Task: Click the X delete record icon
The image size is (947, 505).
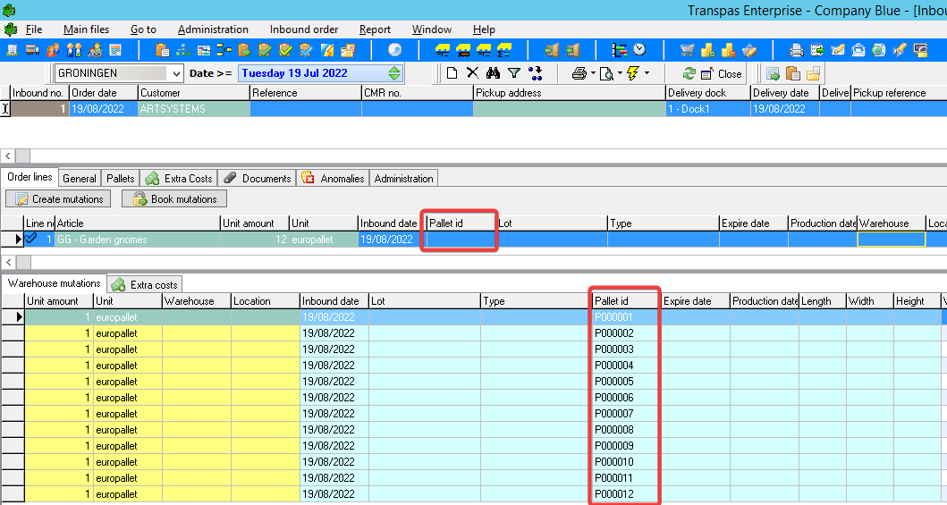Action: [472, 73]
